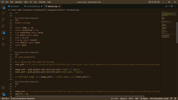Open the Go menu

(x=31, y=2)
